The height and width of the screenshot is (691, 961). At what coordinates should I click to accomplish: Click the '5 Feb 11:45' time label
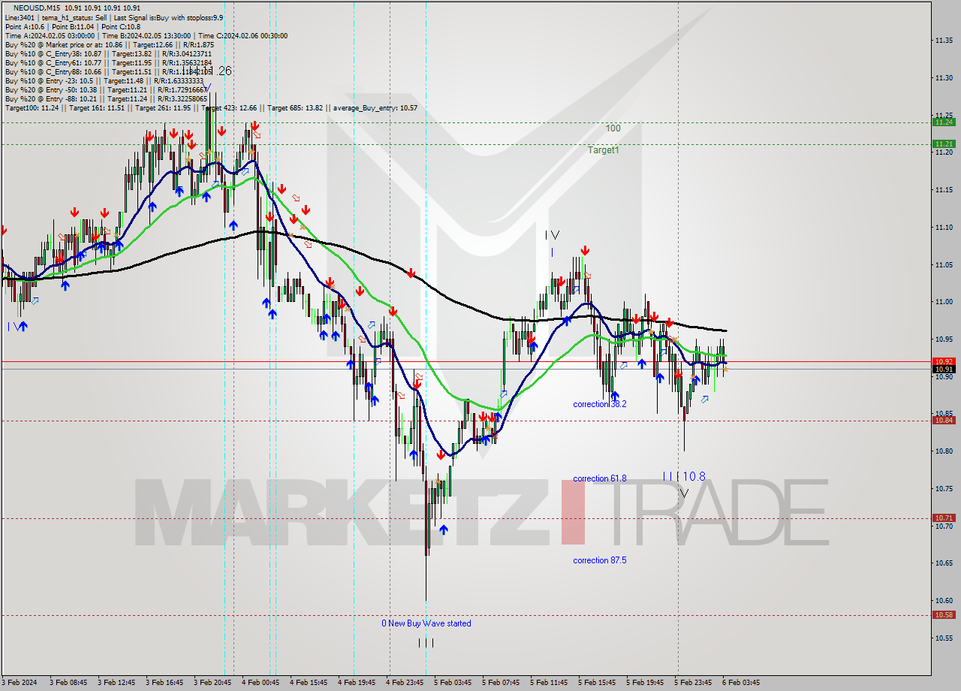tap(547, 683)
